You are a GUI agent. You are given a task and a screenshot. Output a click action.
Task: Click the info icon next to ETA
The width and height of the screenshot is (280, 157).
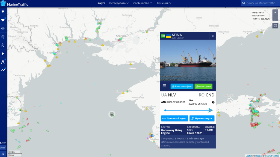tap(213, 102)
